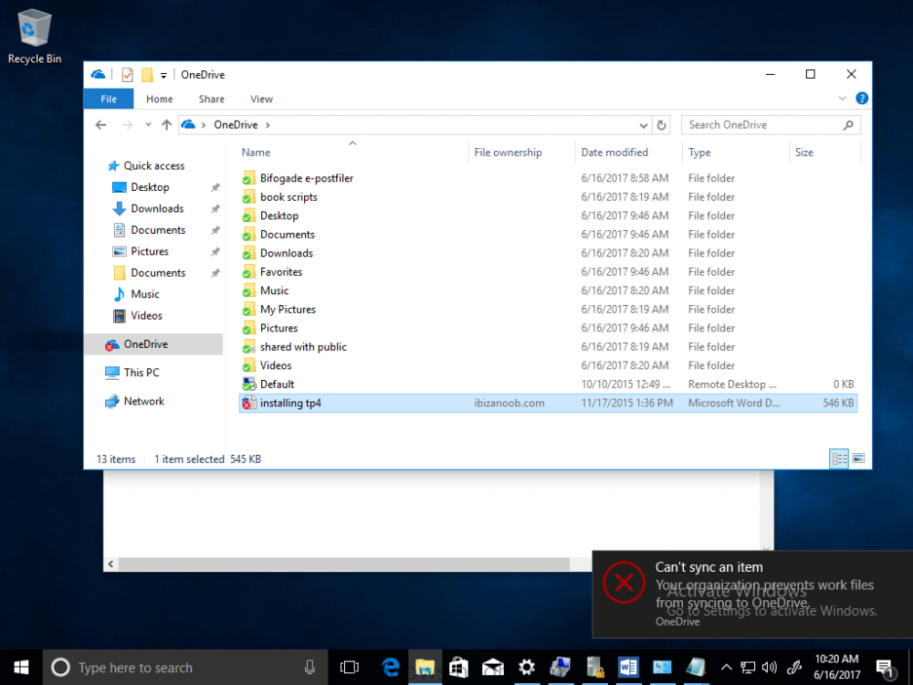Open the Word taskbar icon

tap(628, 668)
